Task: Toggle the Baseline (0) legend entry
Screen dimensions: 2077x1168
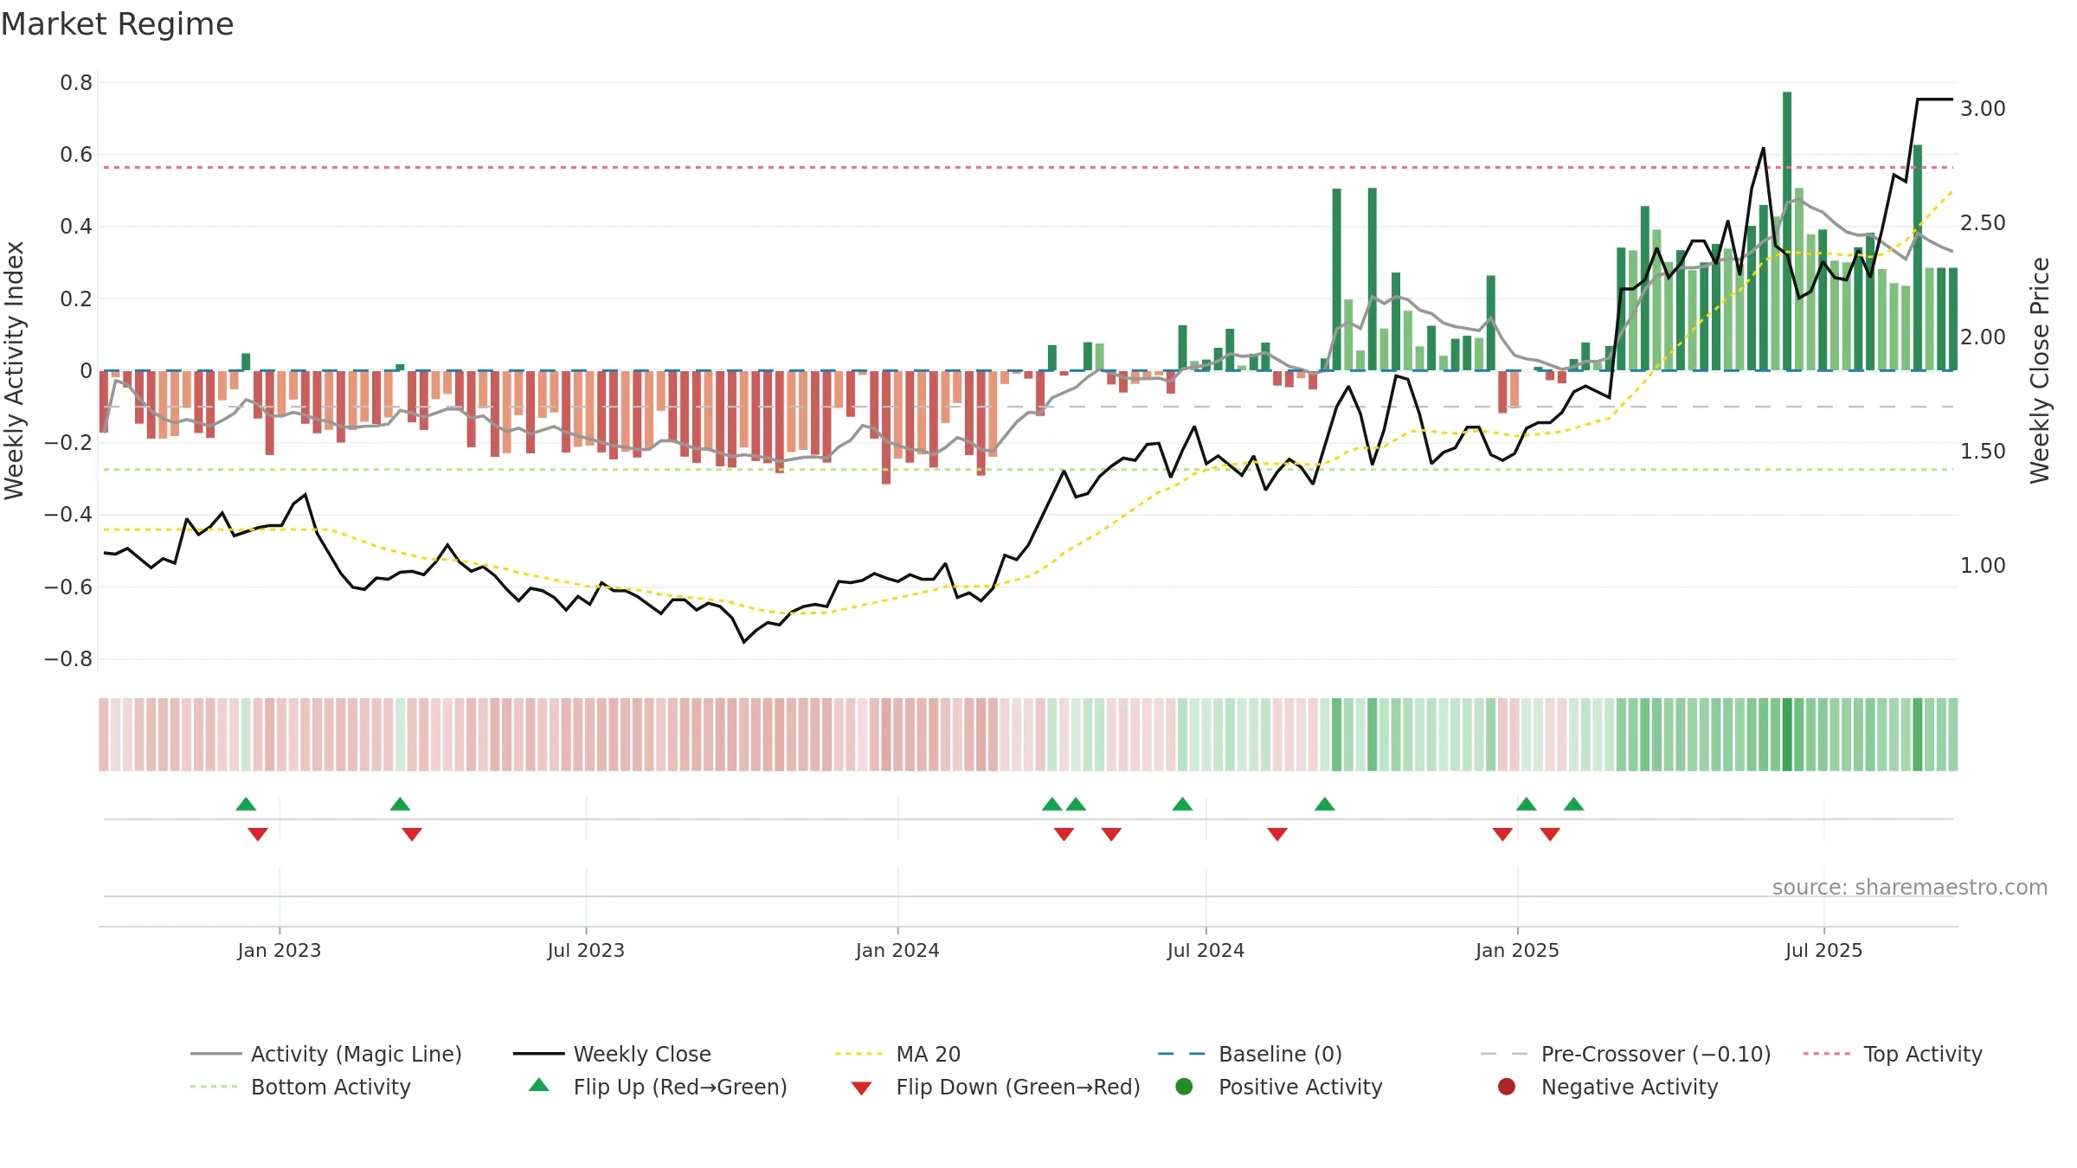Action: tap(1250, 1054)
